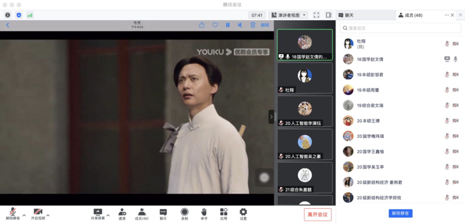Close the members side panel
Screen dimensions: 465x224
(452, 15)
